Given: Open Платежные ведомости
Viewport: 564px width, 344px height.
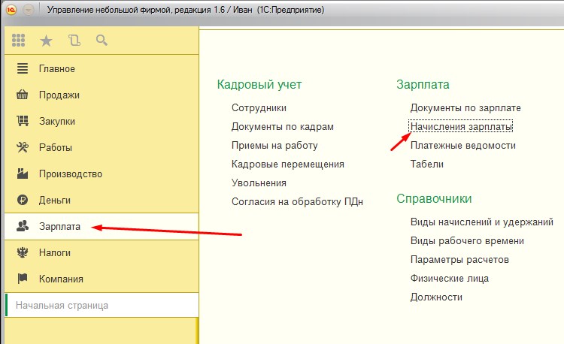Looking at the screenshot, I should pyautogui.click(x=463, y=146).
